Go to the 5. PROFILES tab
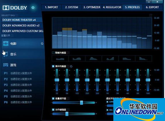This screenshot has width=165, height=121. [132, 7]
